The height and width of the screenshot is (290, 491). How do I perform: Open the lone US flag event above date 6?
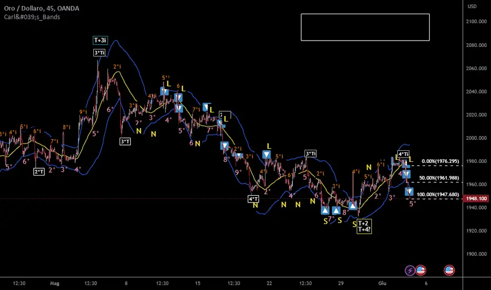[449, 270]
